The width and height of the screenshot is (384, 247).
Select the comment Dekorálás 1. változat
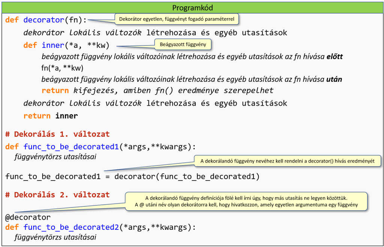pos(57,134)
